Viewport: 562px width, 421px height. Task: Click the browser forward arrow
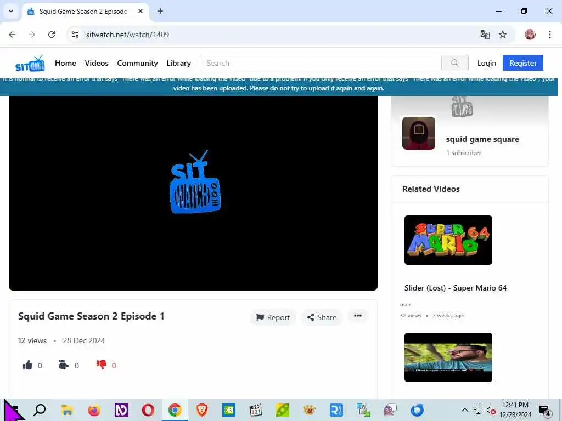tap(31, 35)
